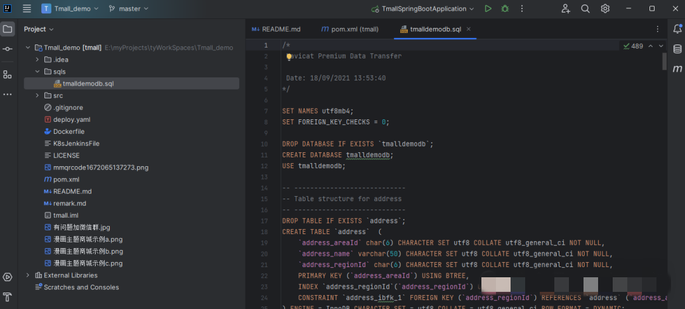
Task: Expand External Libraries node
Action: pos(28,275)
